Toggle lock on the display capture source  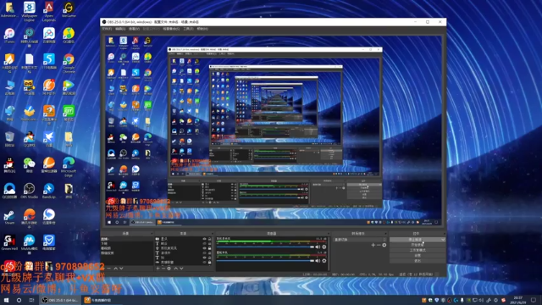tap(209, 239)
